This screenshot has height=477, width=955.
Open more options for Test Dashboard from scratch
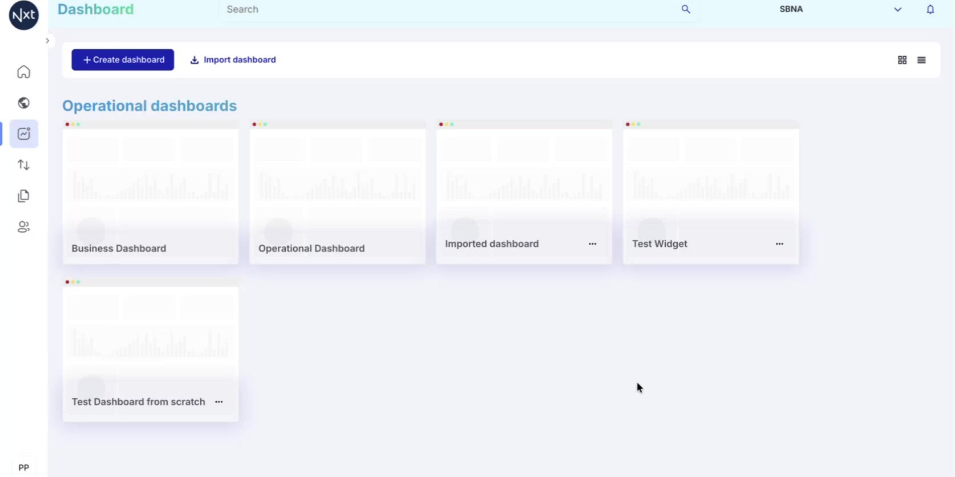pos(219,402)
